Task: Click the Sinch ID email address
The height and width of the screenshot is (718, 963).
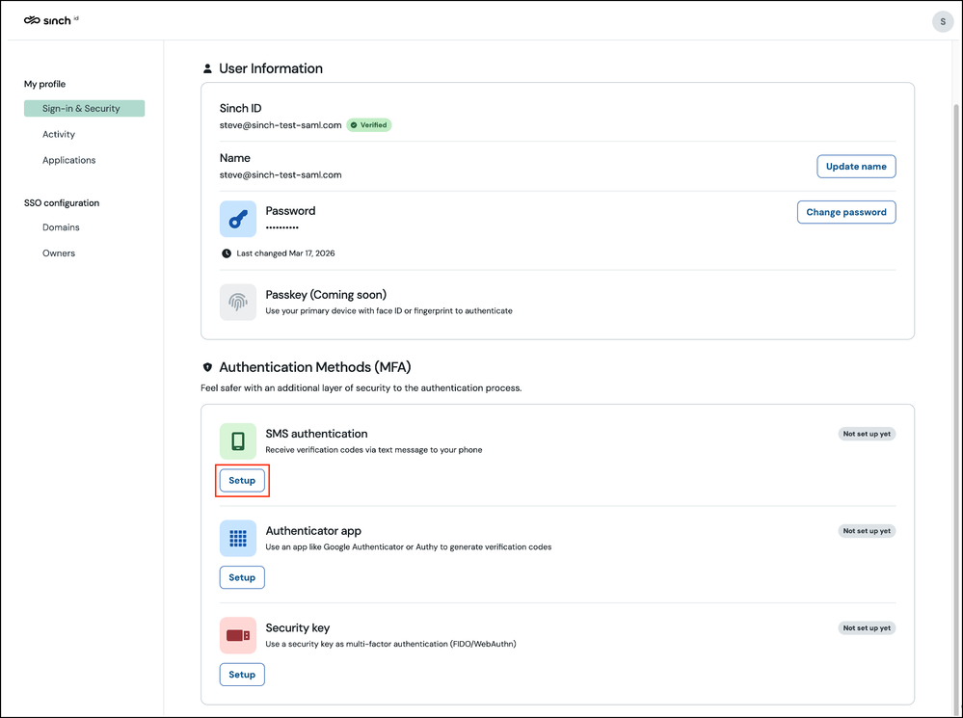Action: [x=281, y=124]
